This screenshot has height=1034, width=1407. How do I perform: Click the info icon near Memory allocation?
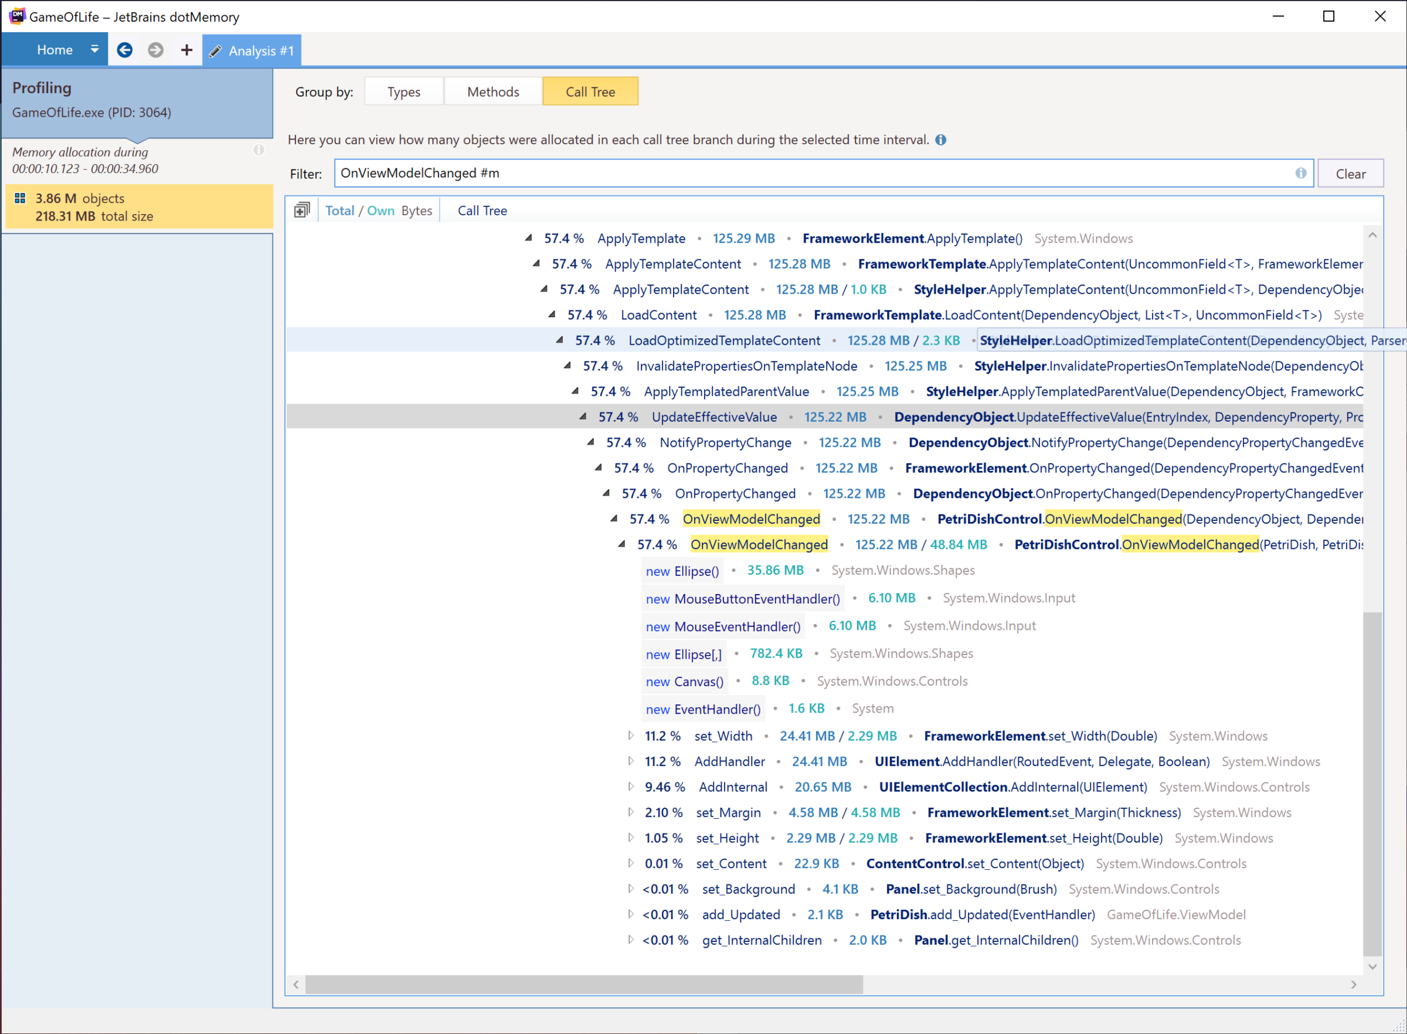coord(259,150)
